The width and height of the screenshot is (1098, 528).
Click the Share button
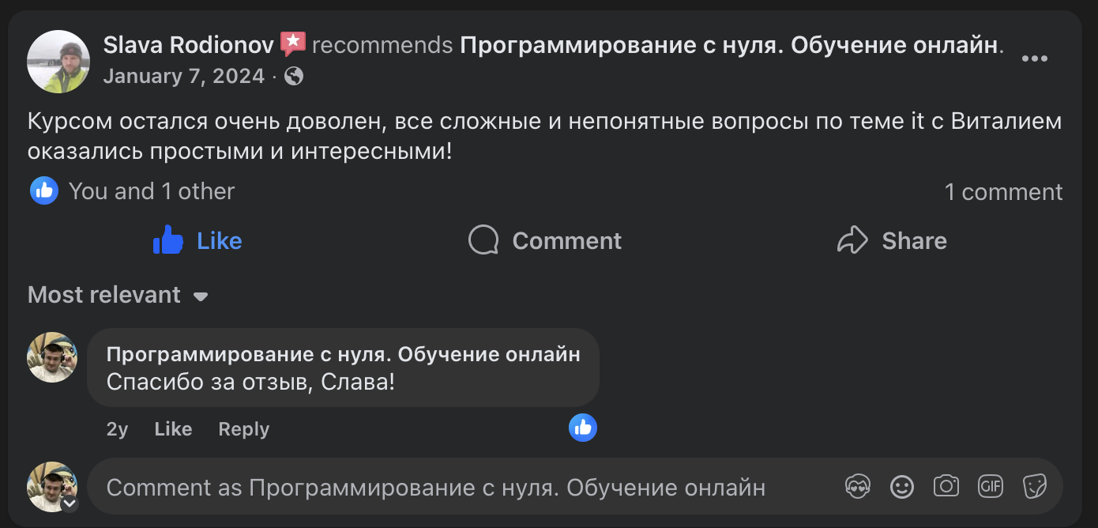892,240
